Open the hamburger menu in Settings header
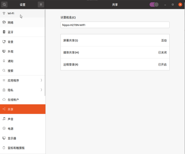This screenshot has width=185, height=154. pos(41,5)
